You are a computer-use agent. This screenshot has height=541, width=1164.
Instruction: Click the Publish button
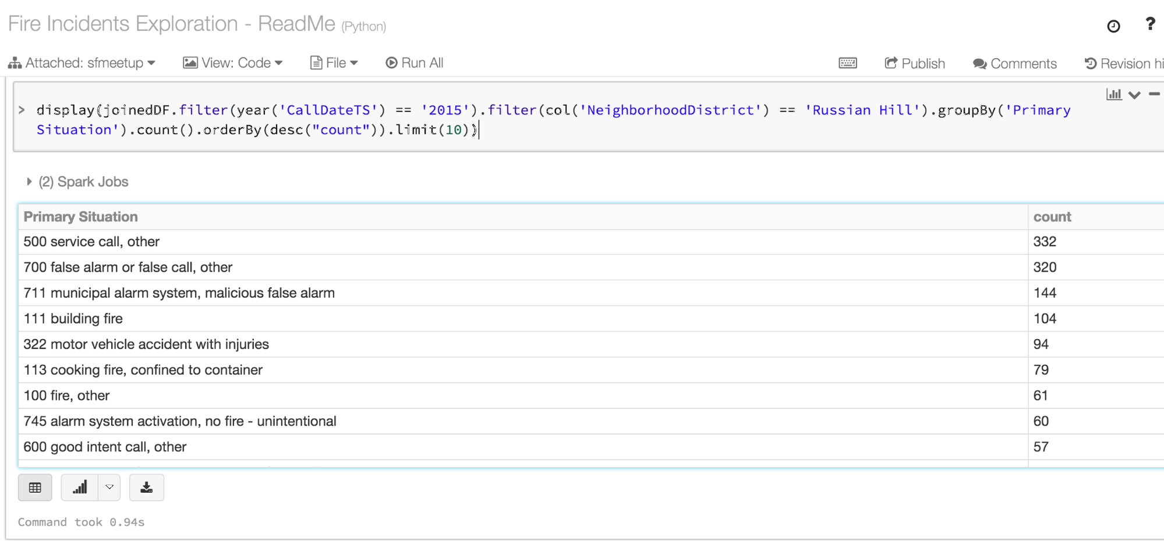click(x=914, y=63)
